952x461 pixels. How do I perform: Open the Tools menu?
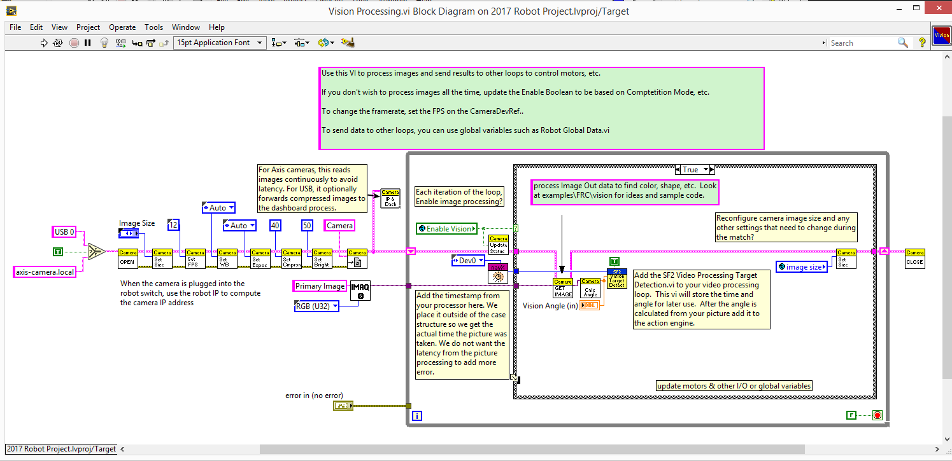tap(153, 27)
